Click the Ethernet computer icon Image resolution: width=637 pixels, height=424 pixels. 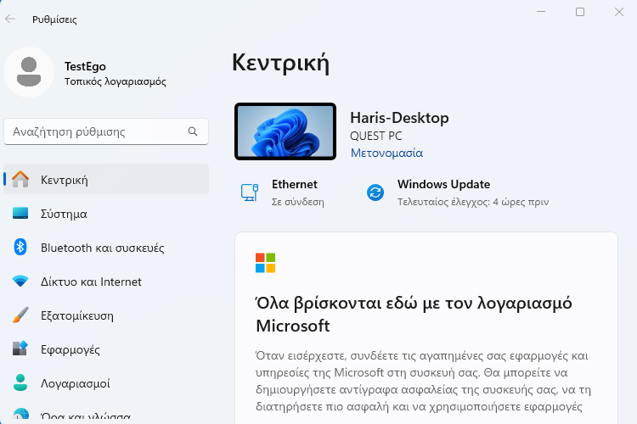coord(250,192)
